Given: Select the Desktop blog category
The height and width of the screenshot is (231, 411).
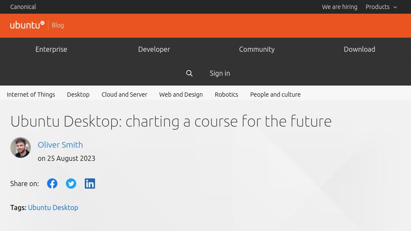Looking at the screenshot, I should 78,95.
